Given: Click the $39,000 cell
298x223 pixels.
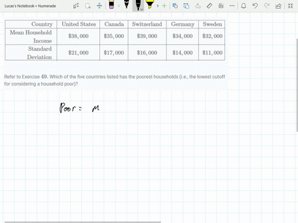Looking at the screenshot, I should [147, 36].
